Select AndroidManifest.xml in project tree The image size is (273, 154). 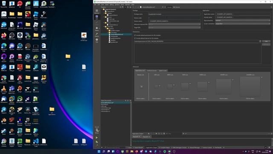(117, 34)
